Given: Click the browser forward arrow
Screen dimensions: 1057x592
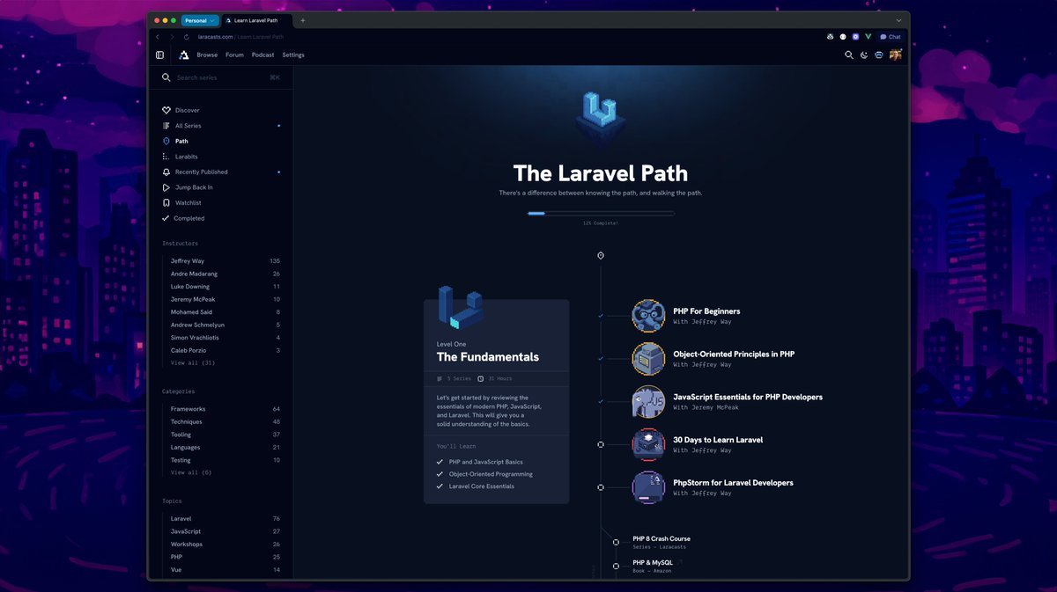Looking at the screenshot, I should point(171,37).
